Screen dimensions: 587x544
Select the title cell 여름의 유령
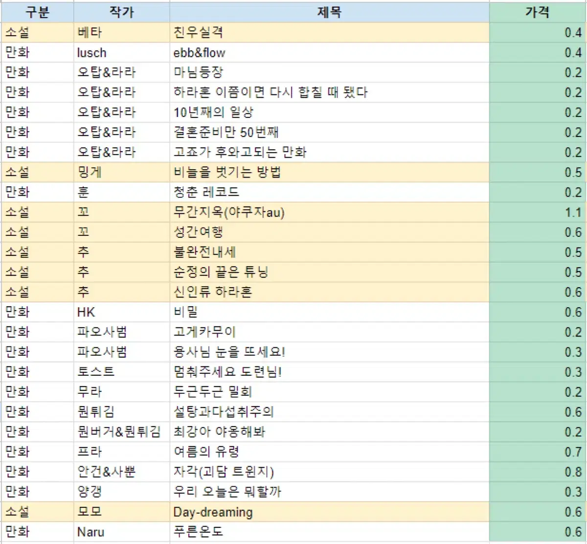click(329, 452)
